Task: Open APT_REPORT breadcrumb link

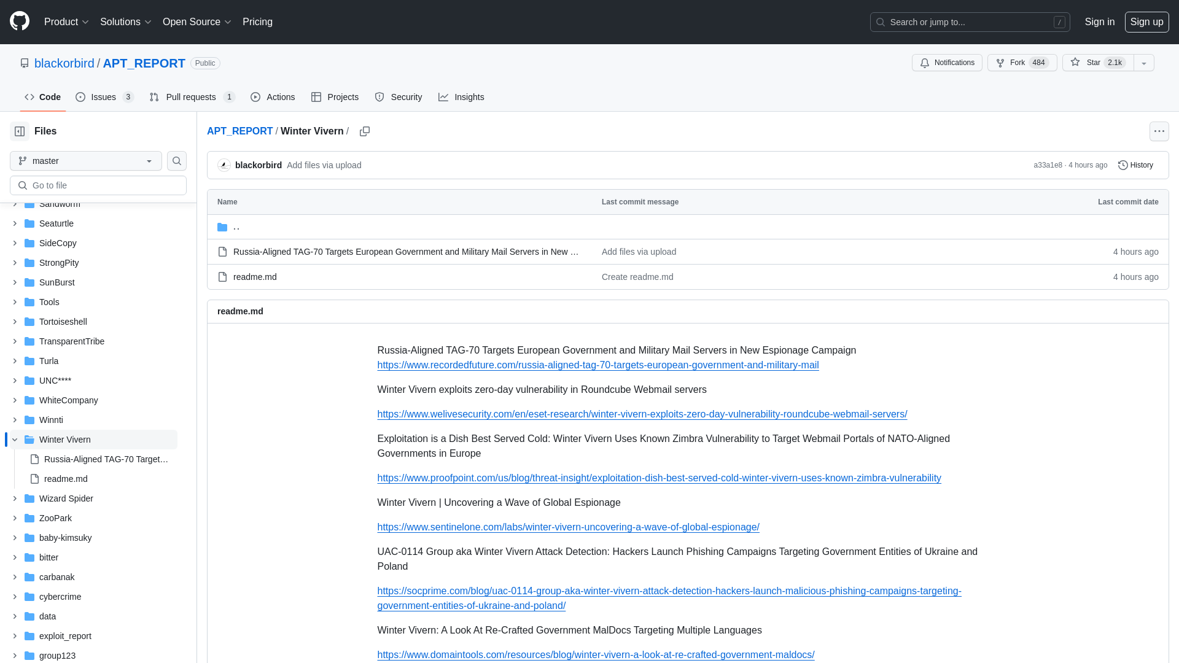Action: [239, 131]
